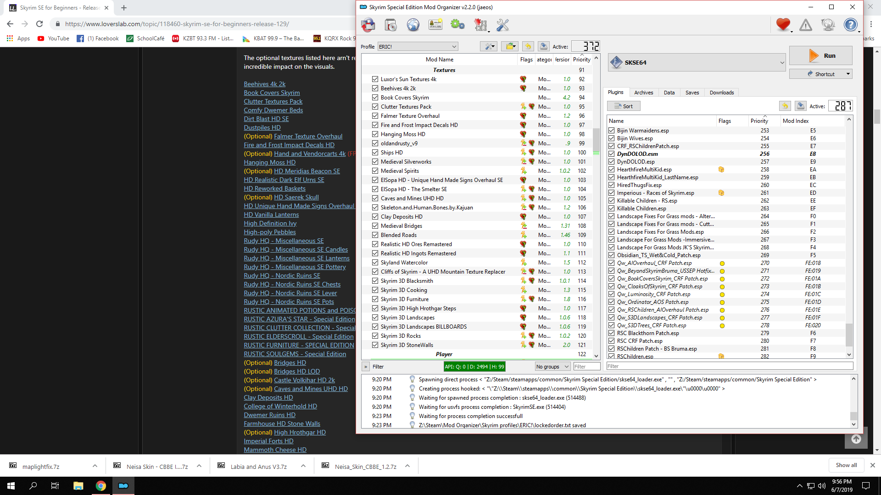Click the red heart endorse icon
881x495 pixels.
pyautogui.click(x=783, y=25)
